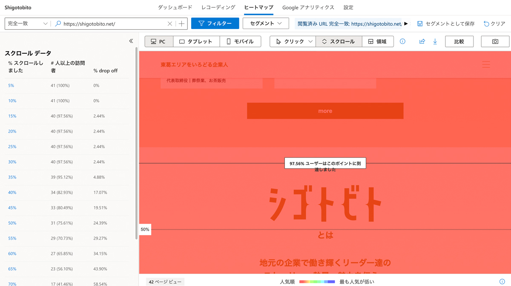Click the 39 (95.12%) visitors cell
The height and width of the screenshot is (286, 511).
(x=62, y=177)
